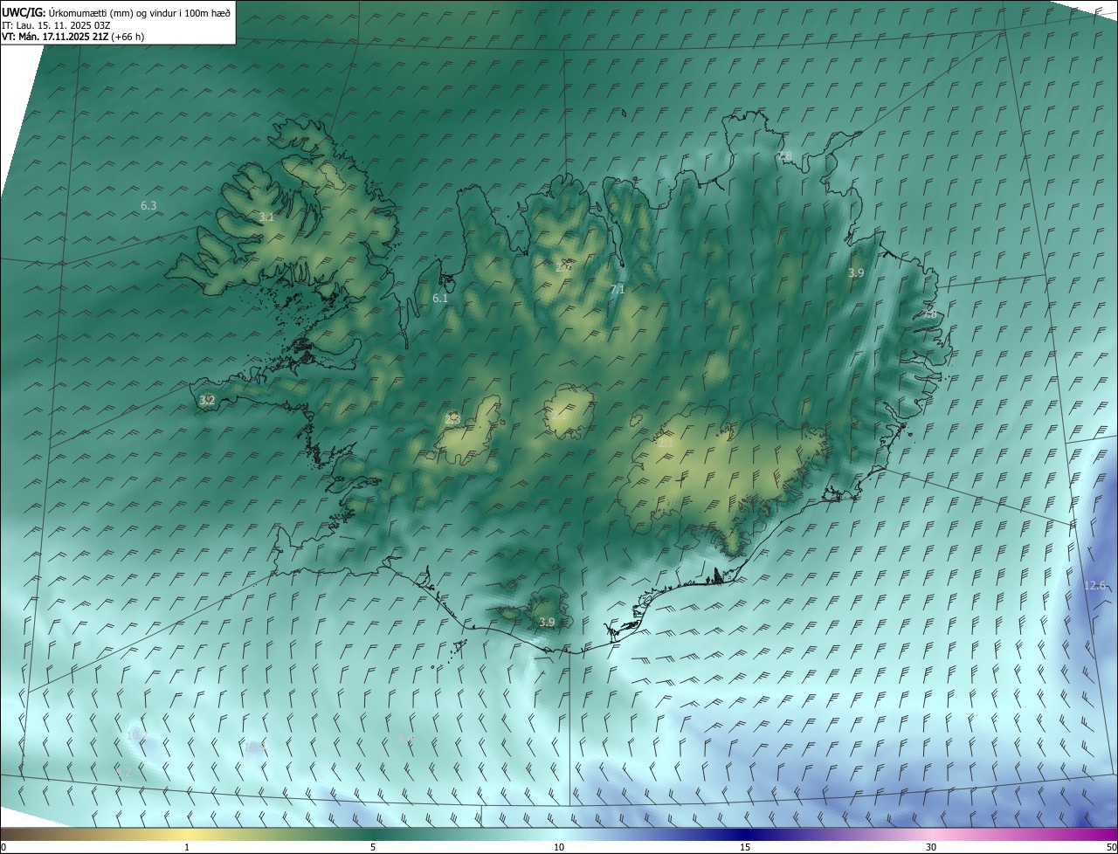Image resolution: width=1118 pixels, height=854 pixels.
Task: Click the faint 8.2 value in the southwest sea
Action: coord(123,773)
